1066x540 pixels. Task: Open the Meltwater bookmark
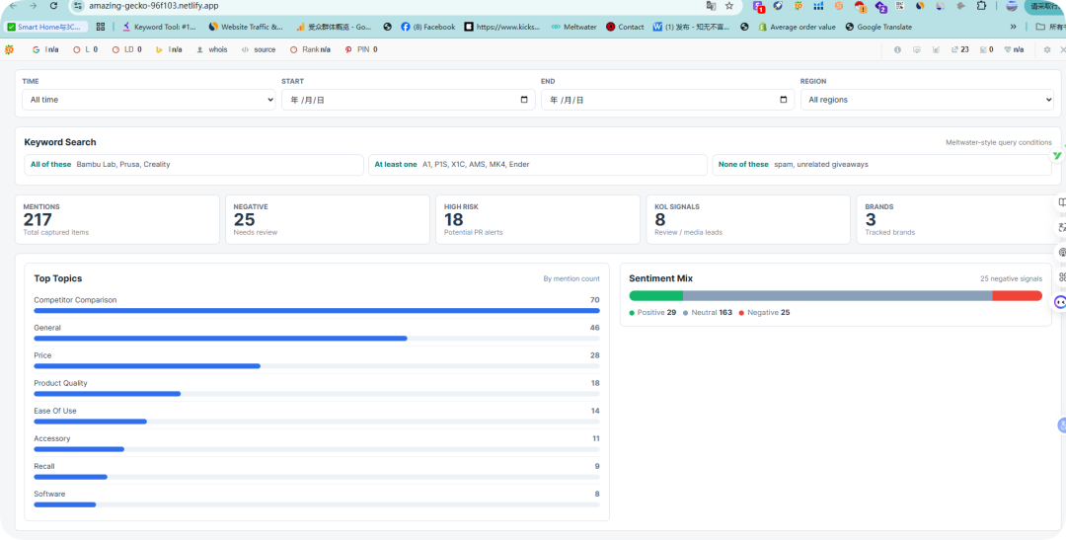click(x=573, y=27)
